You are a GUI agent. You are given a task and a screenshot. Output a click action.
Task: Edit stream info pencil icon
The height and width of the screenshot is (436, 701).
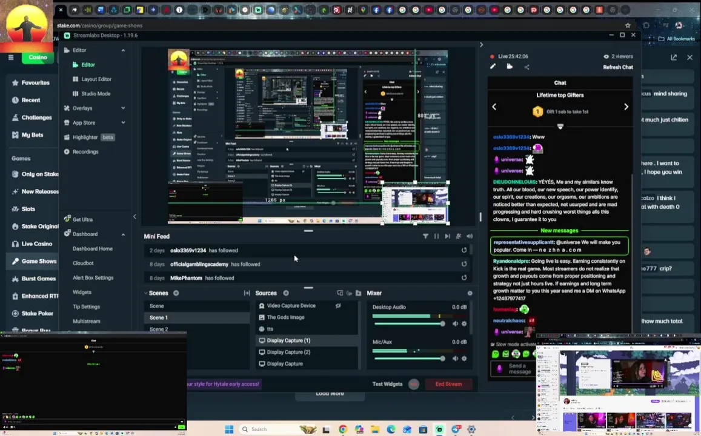tap(493, 67)
